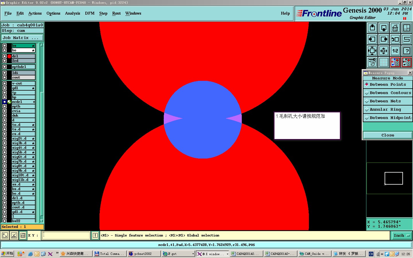Click the pan down view icon
The height and width of the screenshot is (258, 413).
click(x=384, y=28)
